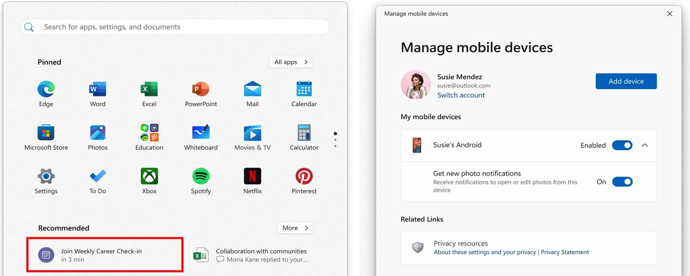
Task: Disable the Susie's Android Enabled toggle
Action: click(x=622, y=145)
